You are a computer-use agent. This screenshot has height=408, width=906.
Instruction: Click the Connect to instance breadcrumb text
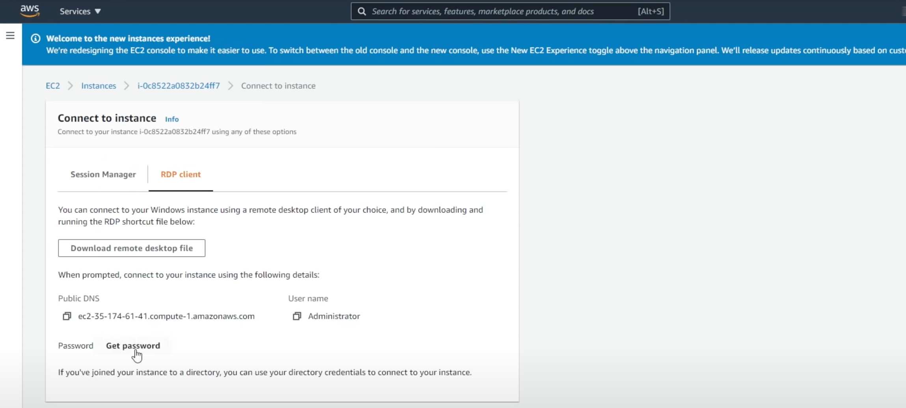coord(278,86)
